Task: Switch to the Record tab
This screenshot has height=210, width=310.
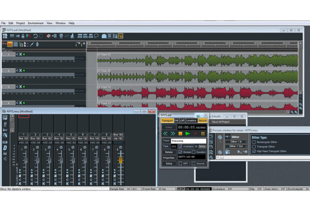Action: tap(202, 120)
